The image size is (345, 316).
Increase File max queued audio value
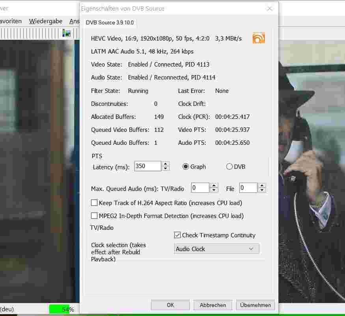coord(262,185)
